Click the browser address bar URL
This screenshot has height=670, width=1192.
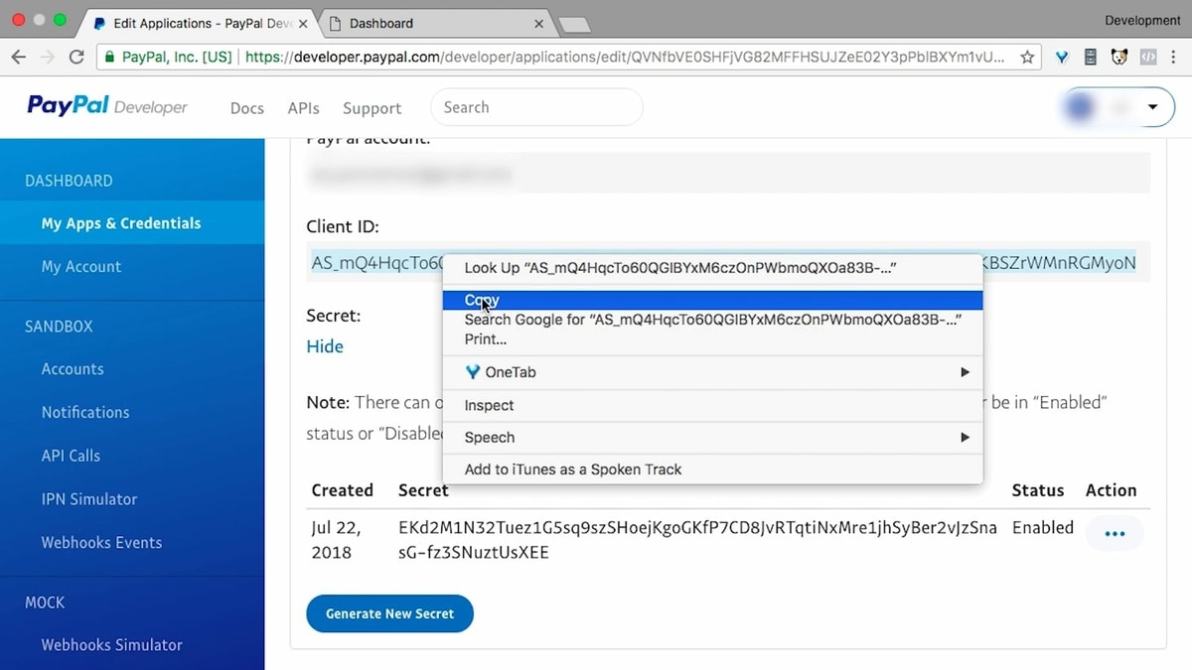coord(624,58)
